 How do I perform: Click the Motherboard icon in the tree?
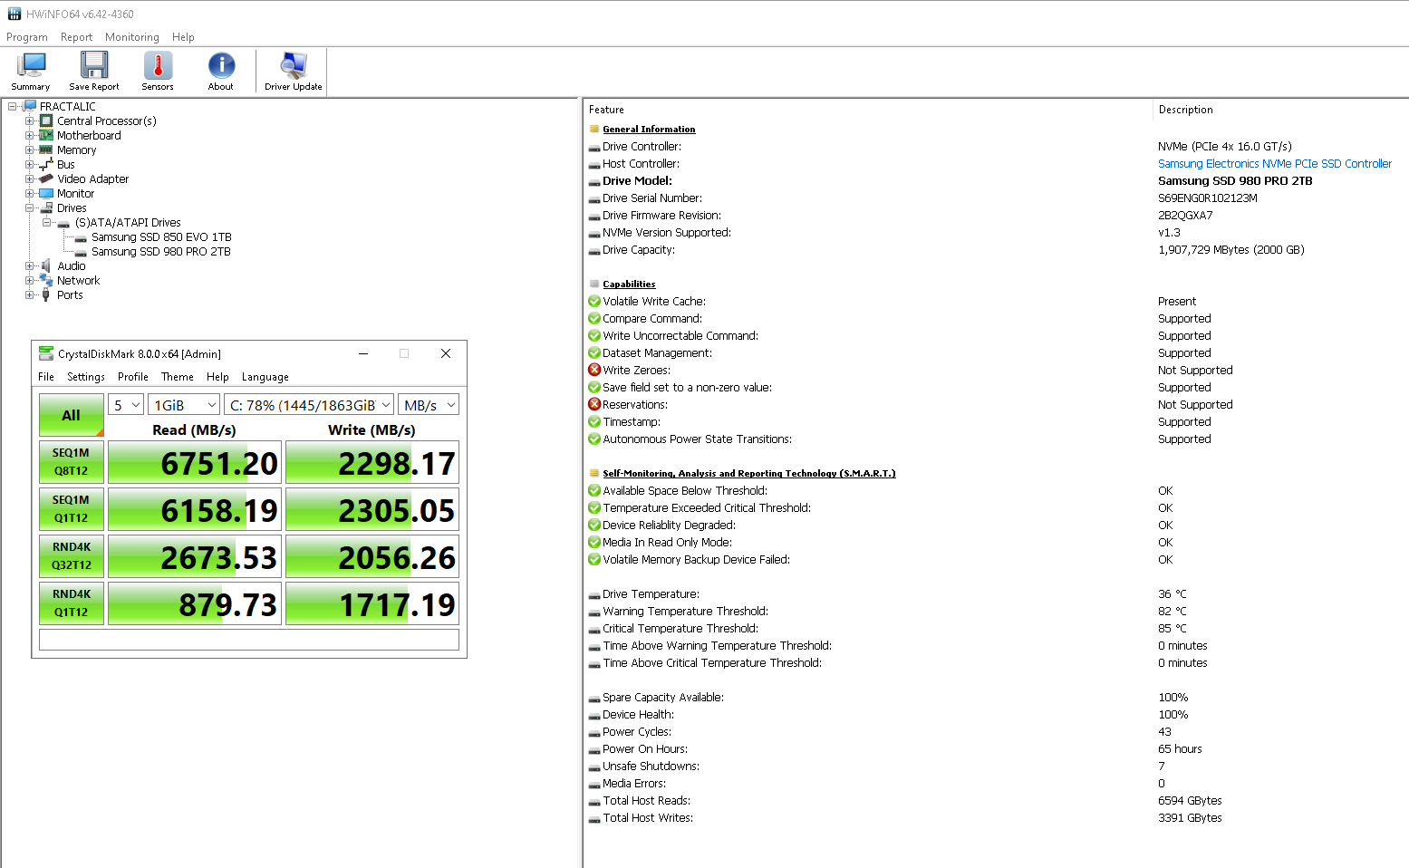pos(46,135)
